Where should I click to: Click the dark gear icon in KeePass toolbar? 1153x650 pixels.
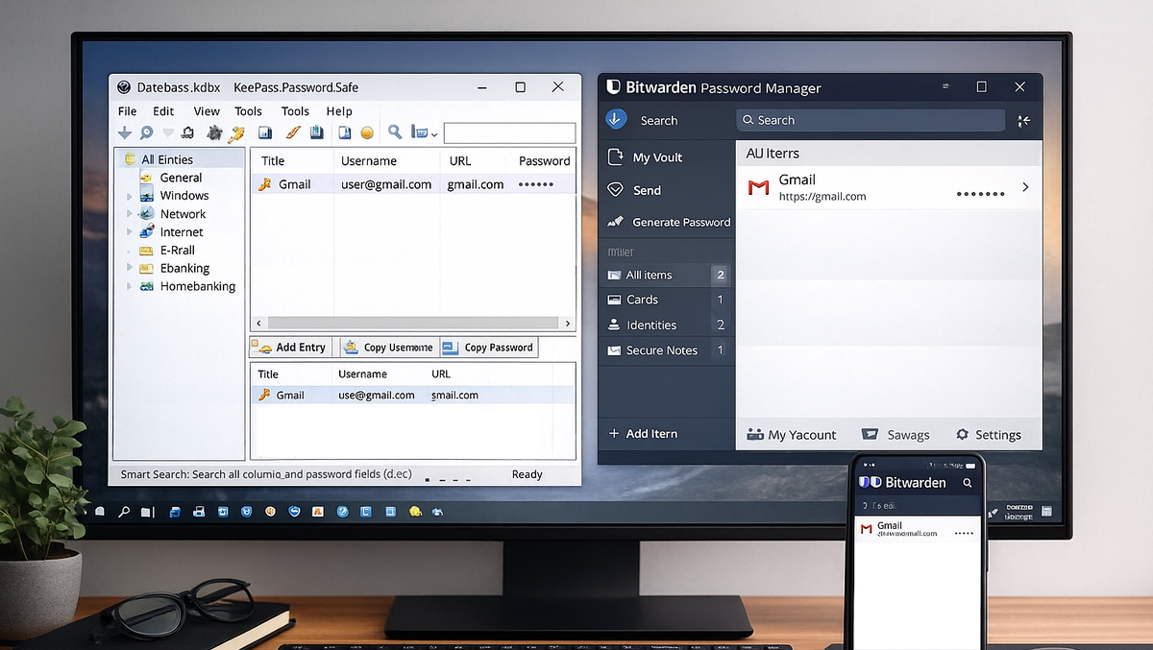[x=214, y=133]
